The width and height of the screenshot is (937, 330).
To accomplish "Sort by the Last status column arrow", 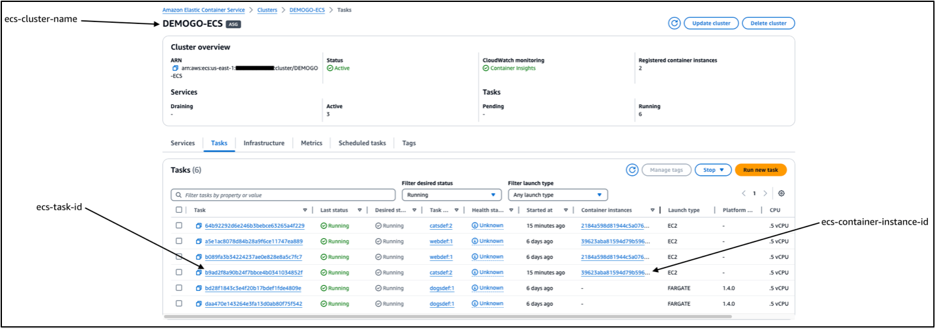I will [x=360, y=210].
